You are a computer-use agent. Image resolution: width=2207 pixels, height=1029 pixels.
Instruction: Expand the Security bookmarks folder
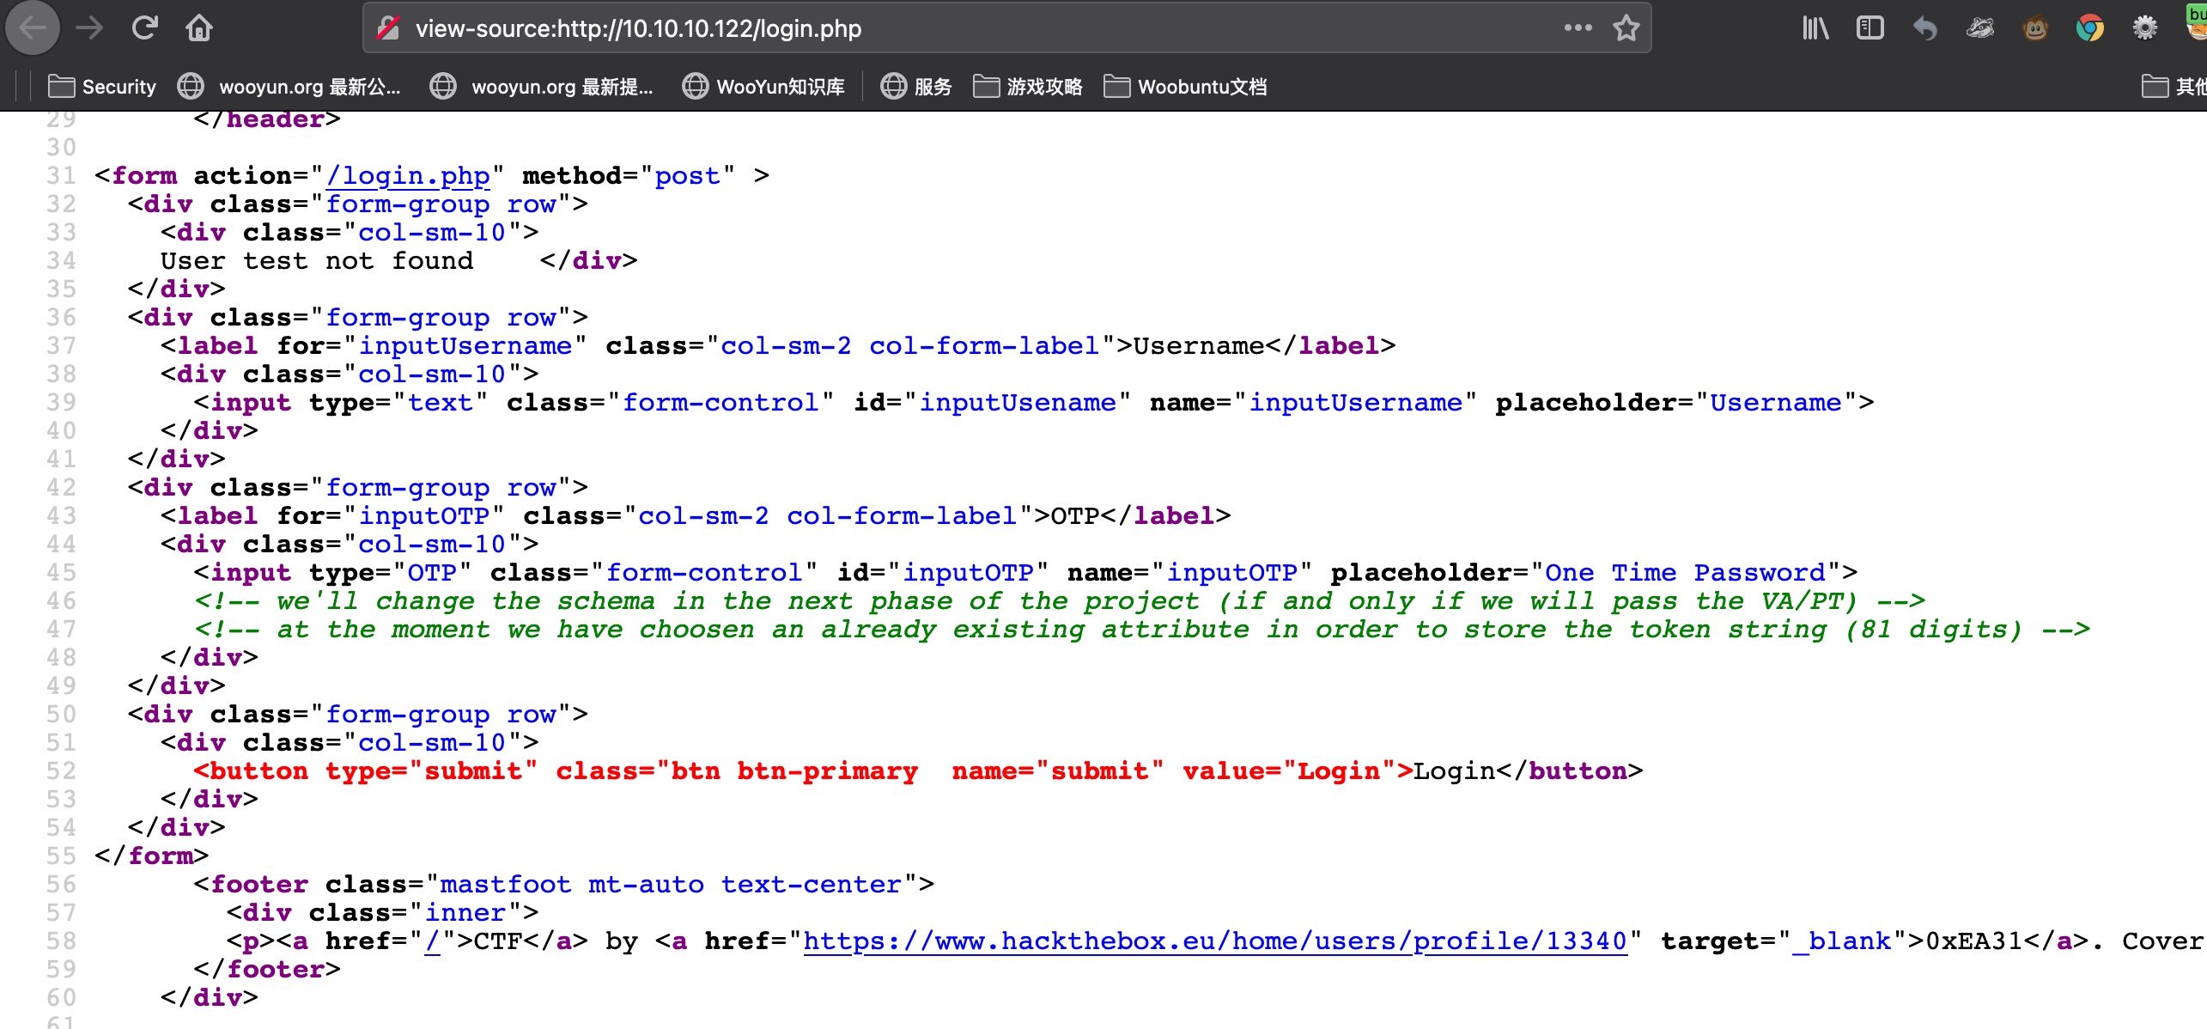(103, 87)
